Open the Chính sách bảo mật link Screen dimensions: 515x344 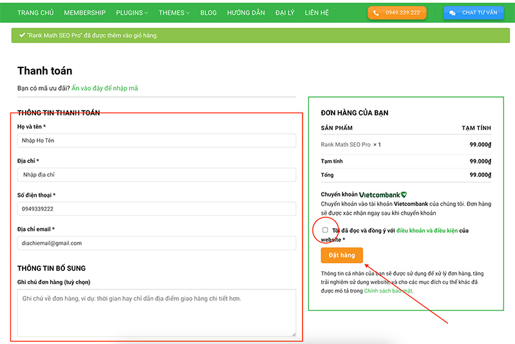click(x=388, y=291)
